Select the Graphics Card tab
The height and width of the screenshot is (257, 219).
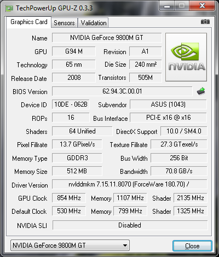[x=29, y=22]
